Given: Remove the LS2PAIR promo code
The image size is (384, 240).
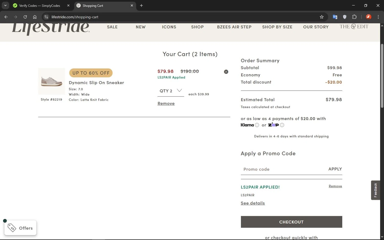Looking at the screenshot, I should [x=335, y=186].
